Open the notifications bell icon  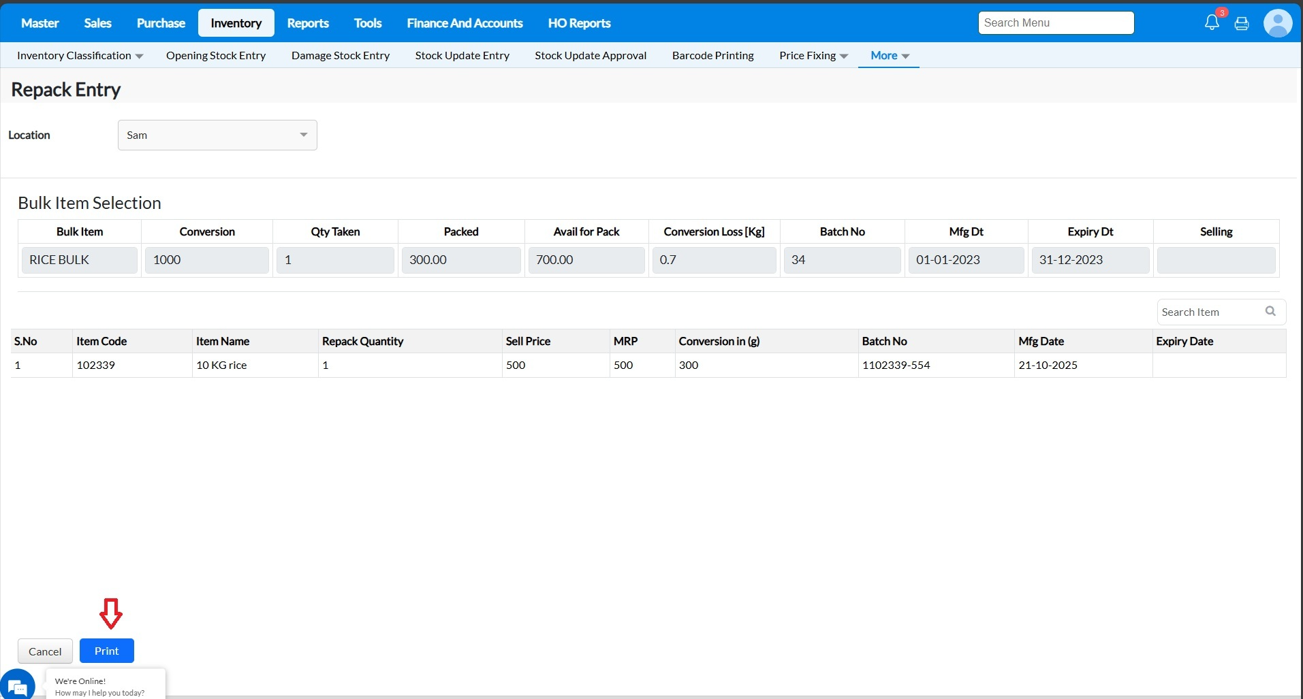click(x=1212, y=22)
